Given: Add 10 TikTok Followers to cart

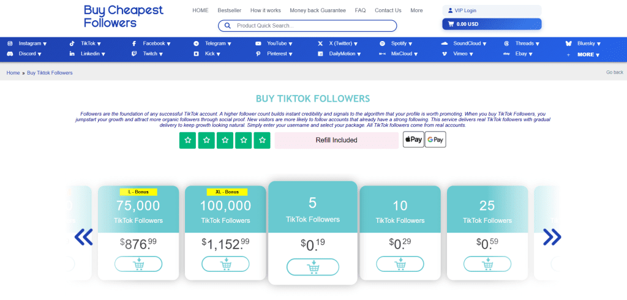Looking at the screenshot, I should (400, 264).
